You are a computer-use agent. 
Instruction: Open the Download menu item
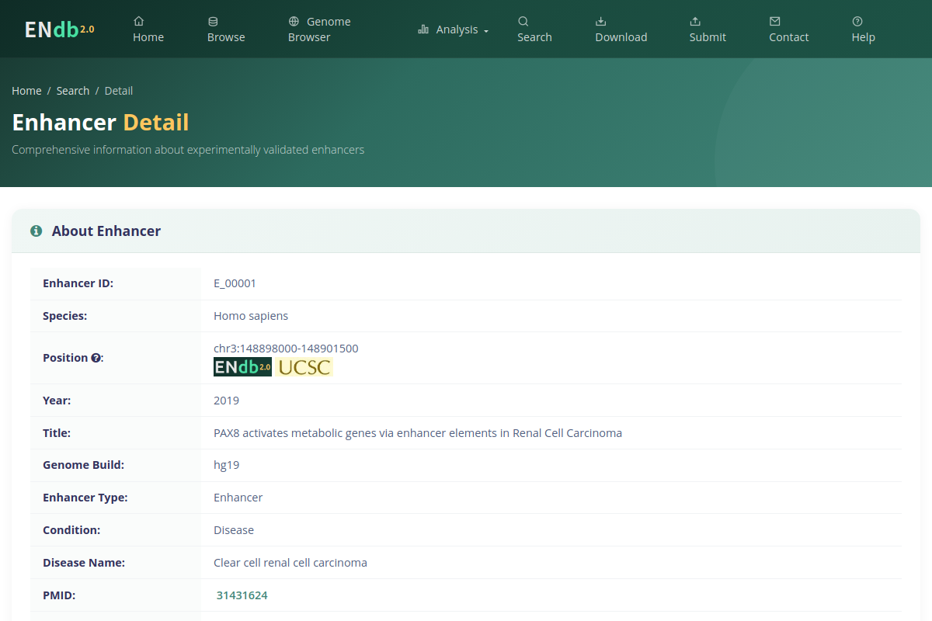(621, 29)
